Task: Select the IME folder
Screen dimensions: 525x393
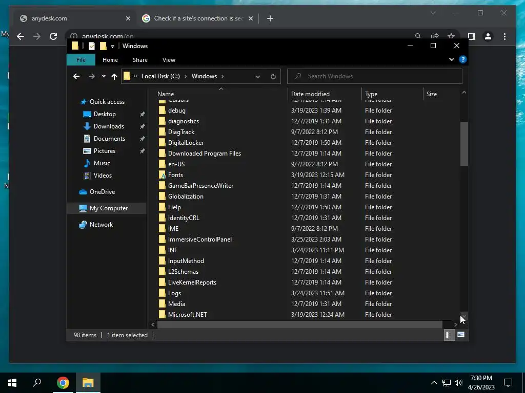Action: click(173, 229)
